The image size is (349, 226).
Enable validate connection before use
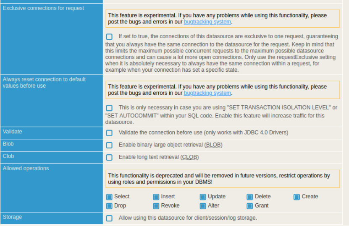(x=109, y=133)
